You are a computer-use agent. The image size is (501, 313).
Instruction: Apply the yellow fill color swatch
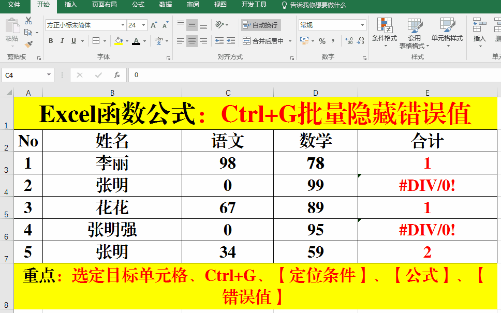[119, 41]
